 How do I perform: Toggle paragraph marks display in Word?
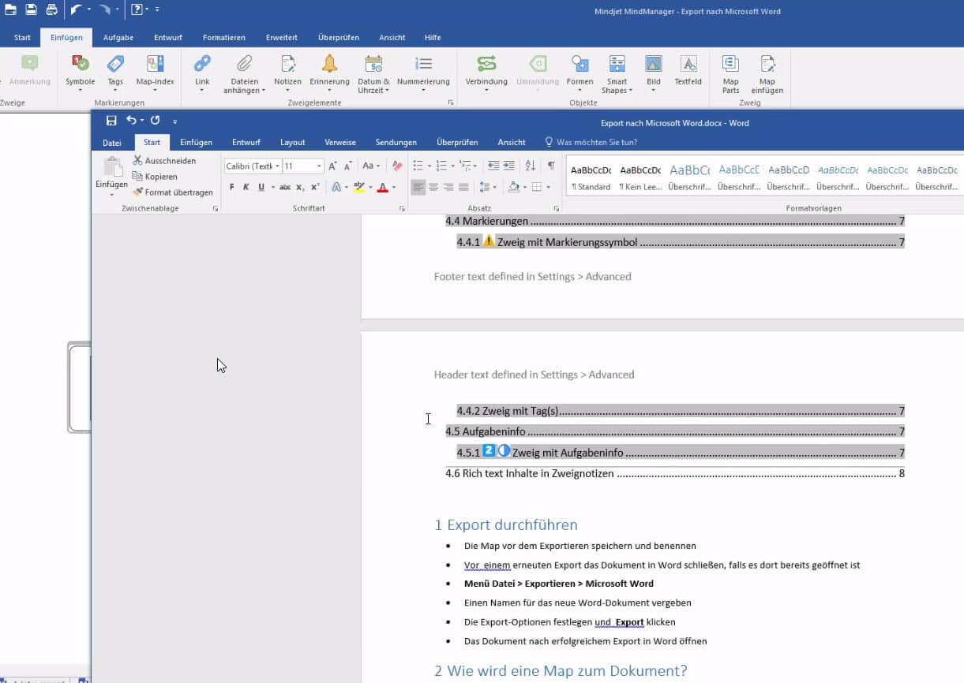(551, 166)
